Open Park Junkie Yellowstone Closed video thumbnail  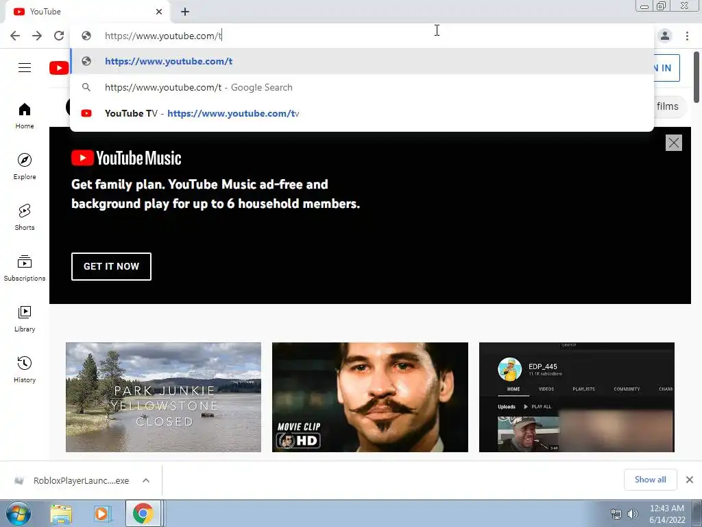click(x=163, y=397)
